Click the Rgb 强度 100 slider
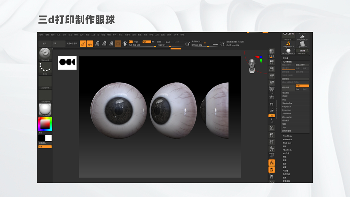 tap(142, 45)
